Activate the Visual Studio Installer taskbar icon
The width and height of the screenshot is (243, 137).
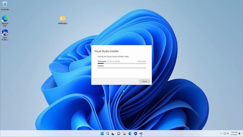(141, 134)
